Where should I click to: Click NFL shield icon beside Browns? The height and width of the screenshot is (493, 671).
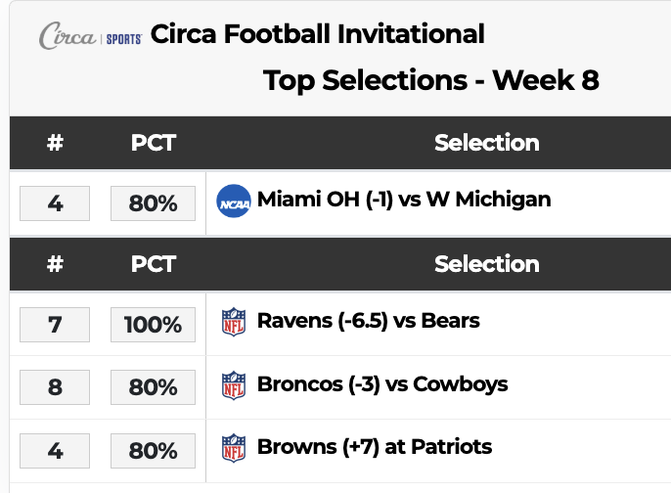[234, 449]
